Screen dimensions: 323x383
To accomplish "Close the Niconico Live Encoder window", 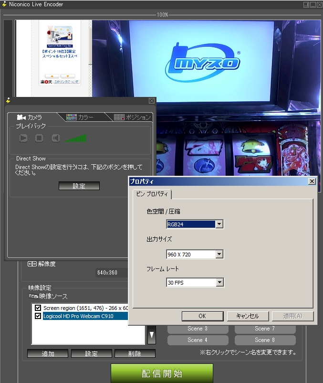I will tap(319, 5).
